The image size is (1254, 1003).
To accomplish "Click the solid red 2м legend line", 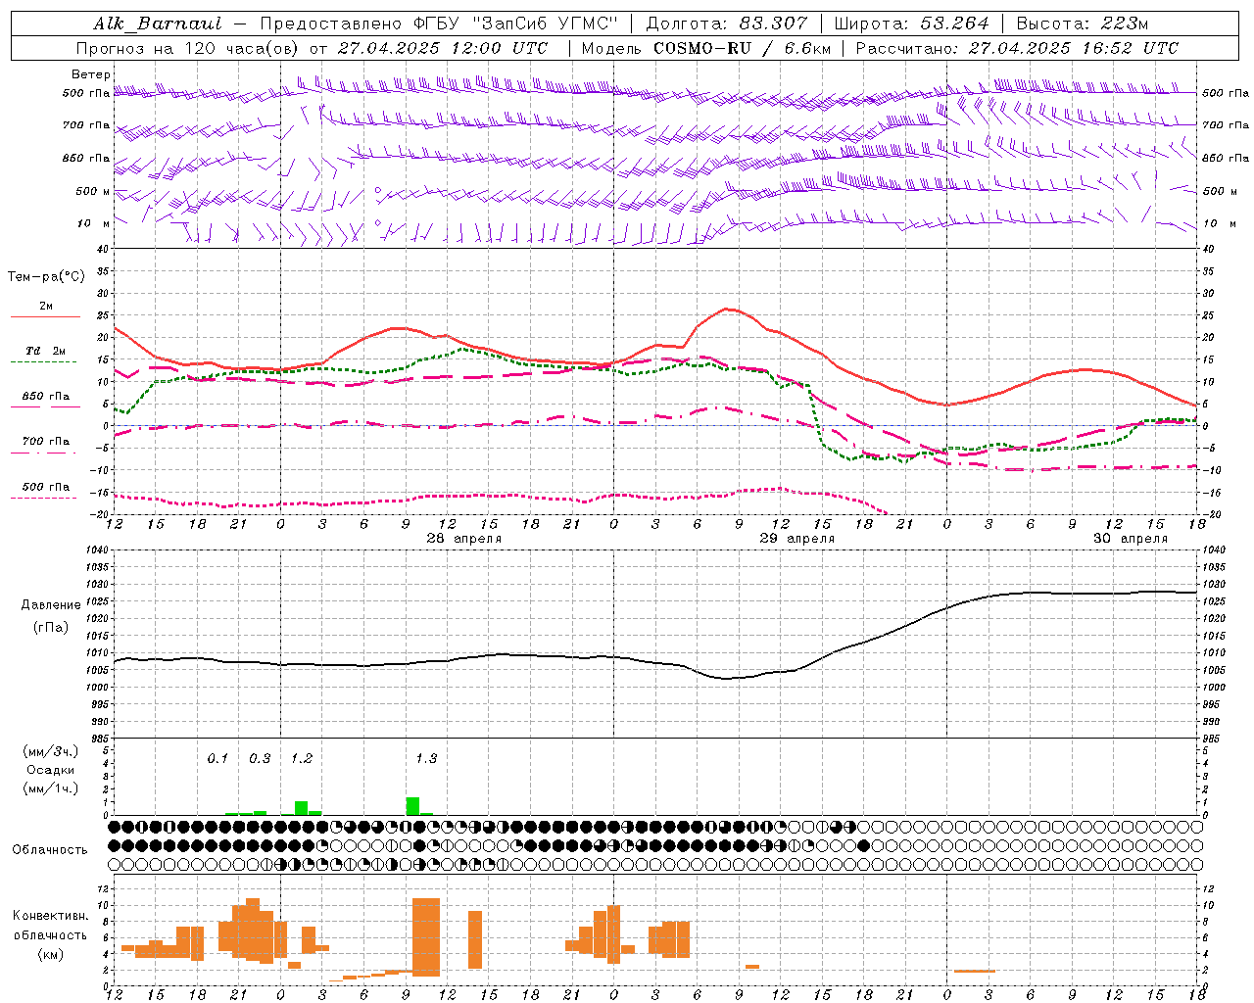I will [x=45, y=316].
